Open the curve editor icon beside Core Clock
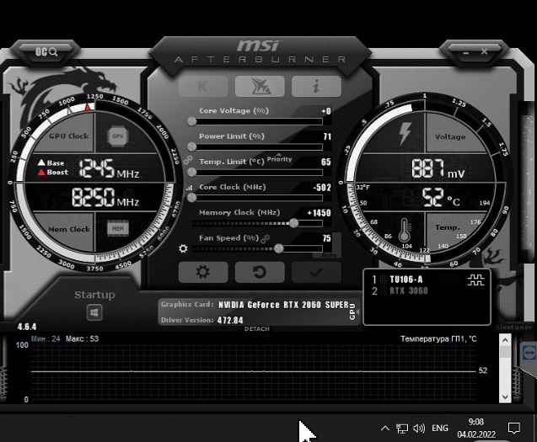 point(190,188)
